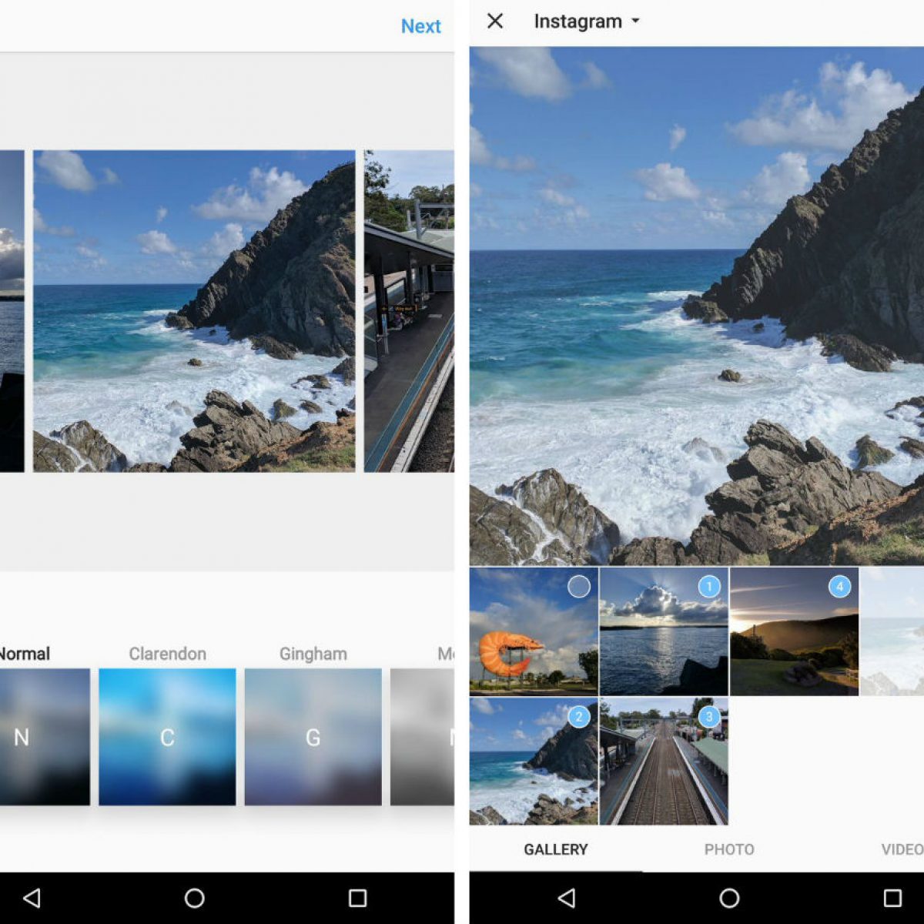Close the gallery picker with the X icon
The width and height of the screenshot is (924, 924).
[x=495, y=21]
